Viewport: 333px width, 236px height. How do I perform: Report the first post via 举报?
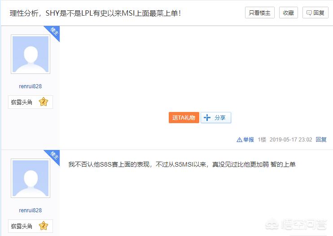(x=248, y=140)
